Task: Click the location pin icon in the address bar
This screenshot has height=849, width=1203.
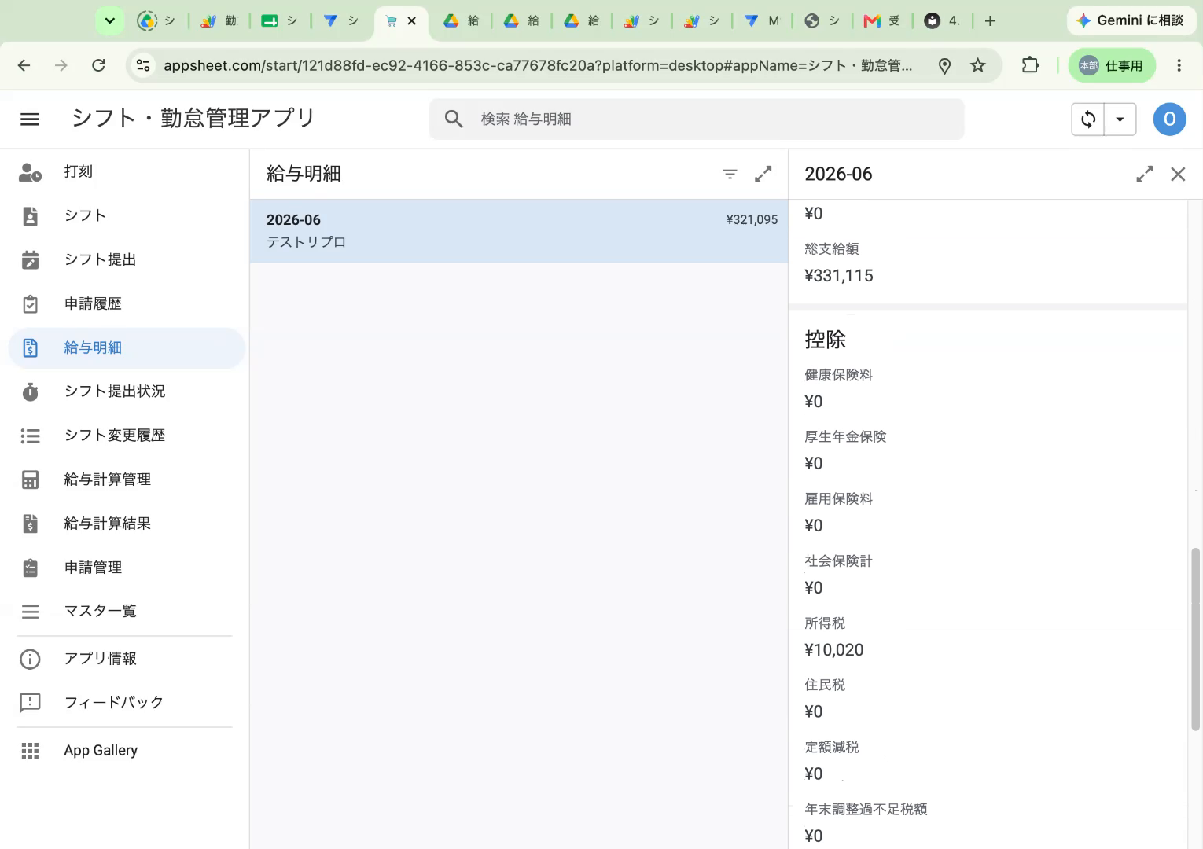Action: (x=945, y=66)
